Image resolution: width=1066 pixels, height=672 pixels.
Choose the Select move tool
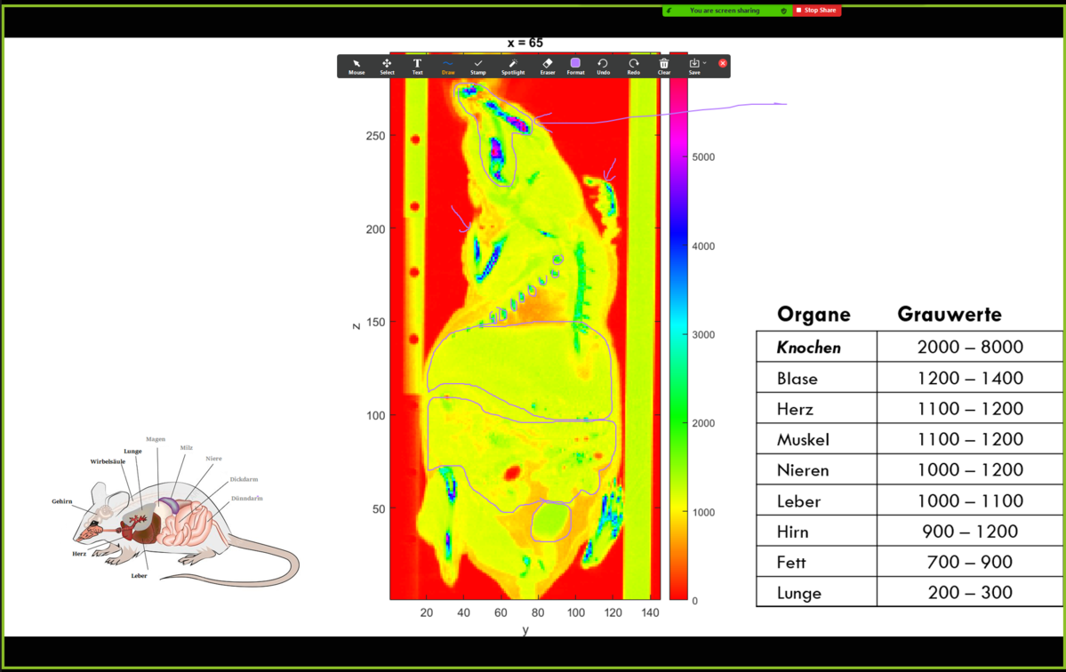[387, 66]
